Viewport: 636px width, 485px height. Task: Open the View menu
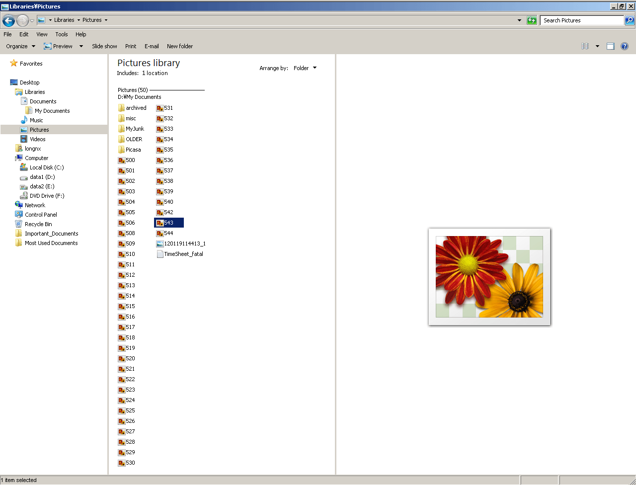42,34
